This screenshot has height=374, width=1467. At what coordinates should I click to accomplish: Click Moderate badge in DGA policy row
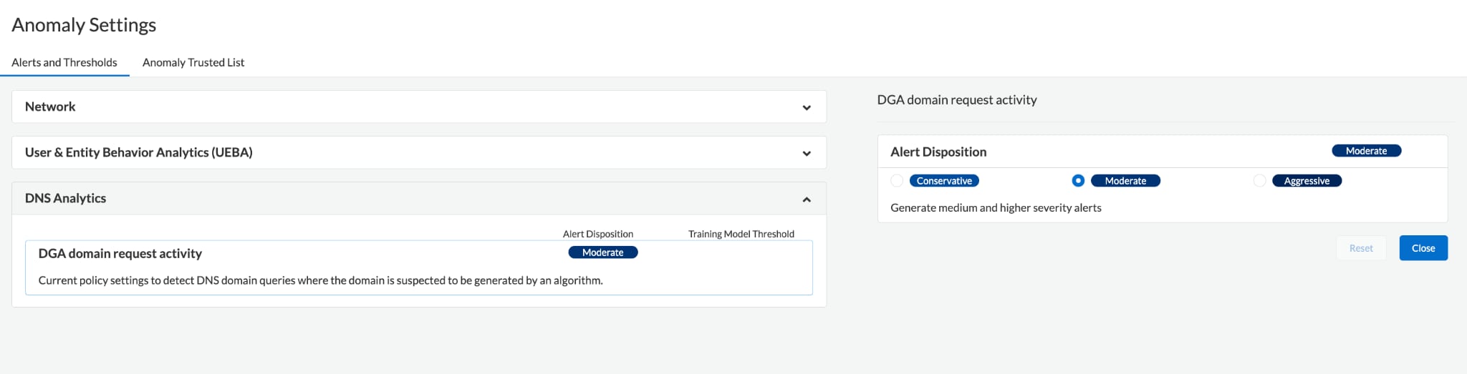coord(603,252)
